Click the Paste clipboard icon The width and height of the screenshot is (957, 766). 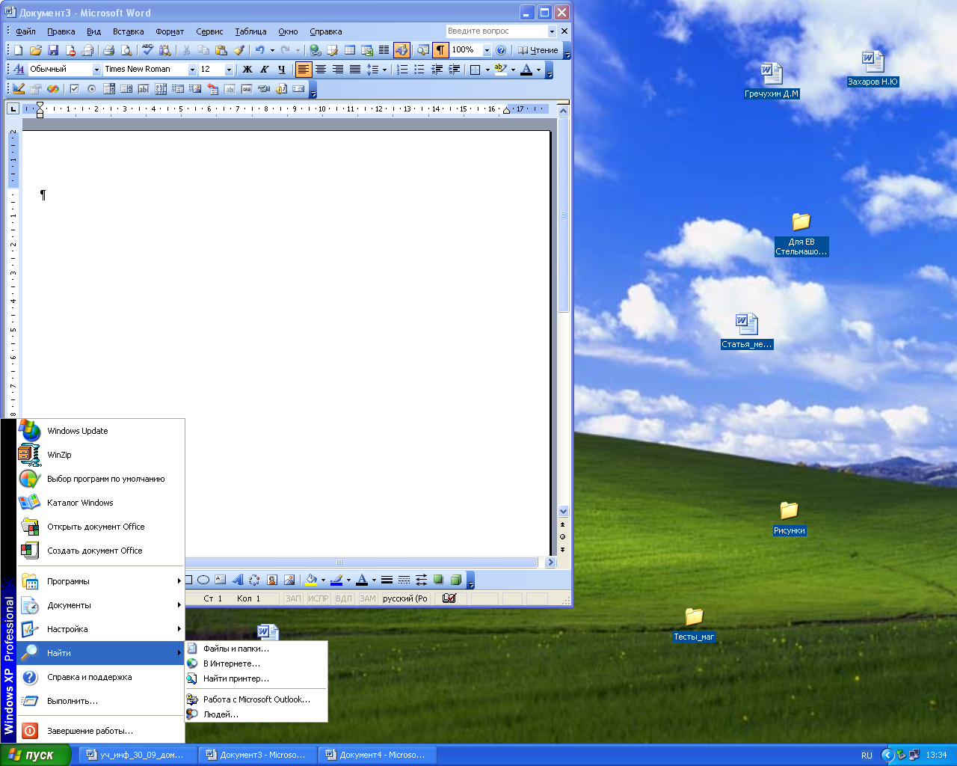[x=221, y=50]
